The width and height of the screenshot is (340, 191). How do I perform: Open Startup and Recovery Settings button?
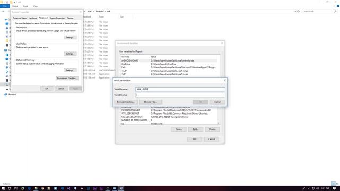pyautogui.click(x=70, y=70)
